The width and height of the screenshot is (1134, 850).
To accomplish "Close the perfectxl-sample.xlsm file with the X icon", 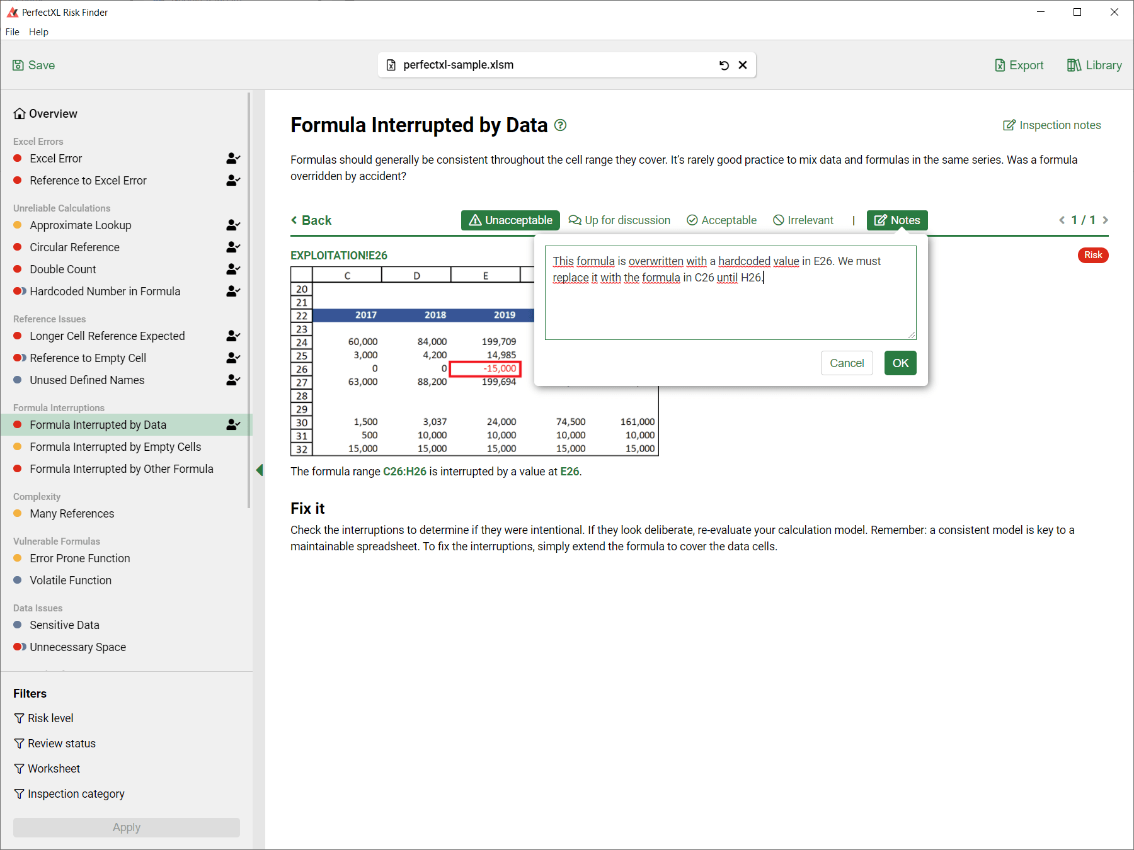I will pyautogui.click(x=743, y=65).
